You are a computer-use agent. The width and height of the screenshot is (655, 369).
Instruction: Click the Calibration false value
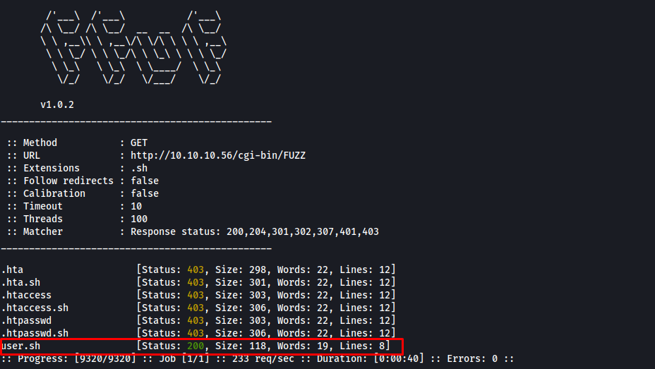[x=145, y=193]
